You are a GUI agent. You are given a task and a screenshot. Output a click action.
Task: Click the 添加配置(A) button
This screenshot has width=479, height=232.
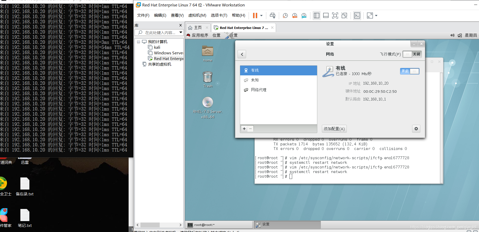tap(334, 129)
